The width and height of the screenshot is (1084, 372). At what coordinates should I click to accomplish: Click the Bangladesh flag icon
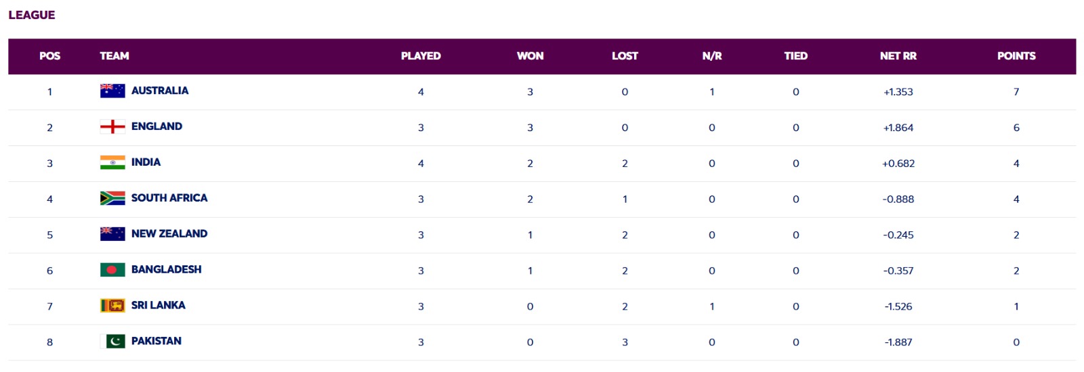112,270
